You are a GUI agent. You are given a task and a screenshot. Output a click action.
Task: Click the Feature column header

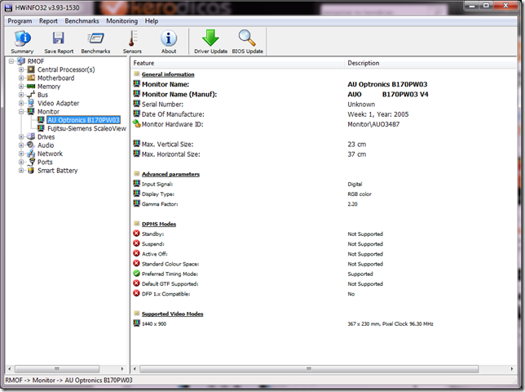[237, 63]
